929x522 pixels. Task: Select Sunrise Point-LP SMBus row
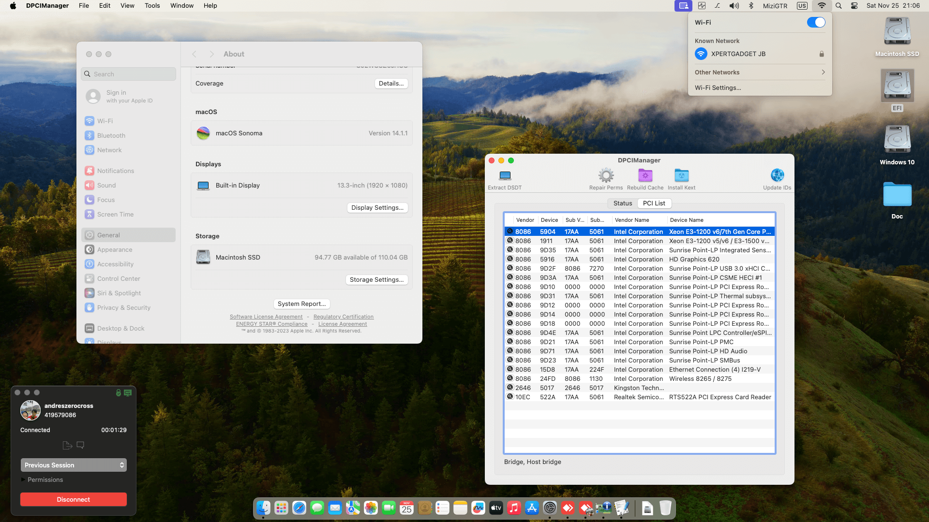tap(640, 361)
